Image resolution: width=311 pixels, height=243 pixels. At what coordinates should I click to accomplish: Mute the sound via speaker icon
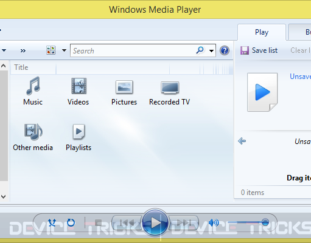tap(214, 223)
